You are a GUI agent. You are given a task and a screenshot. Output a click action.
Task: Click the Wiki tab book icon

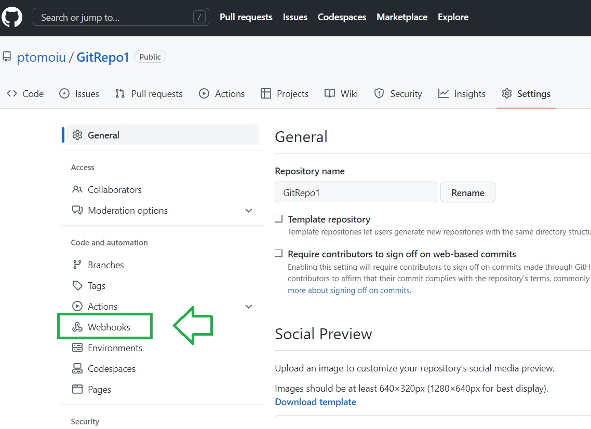330,93
